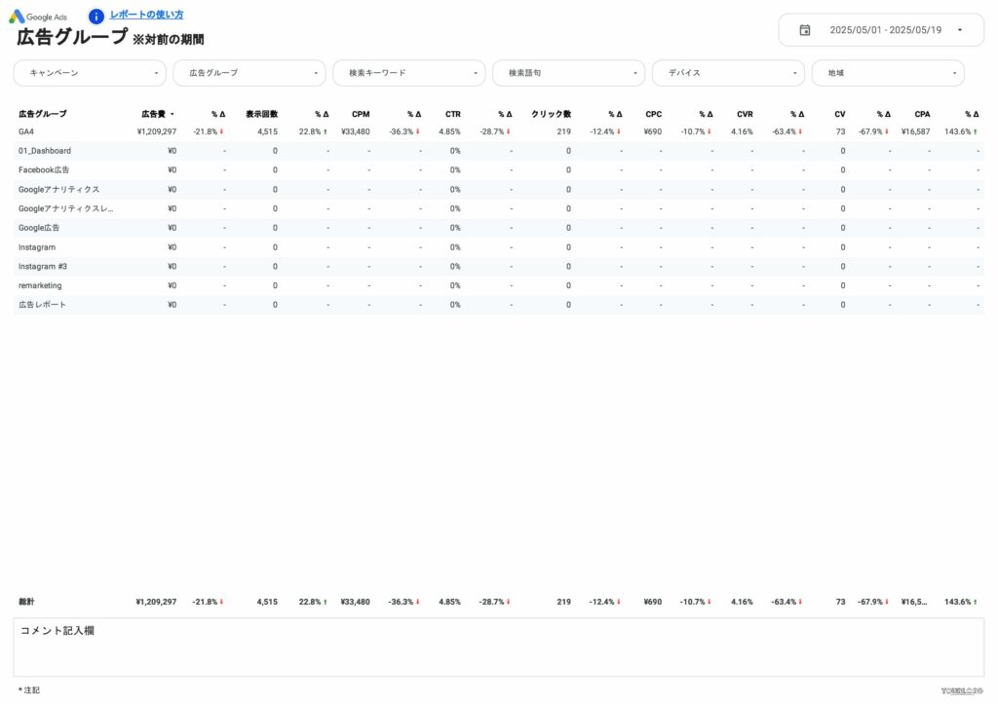Image resolution: width=998 pixels, height=704 pixels.
Task: Select the GA4 ad group row
Action: [x=26, y=131]
